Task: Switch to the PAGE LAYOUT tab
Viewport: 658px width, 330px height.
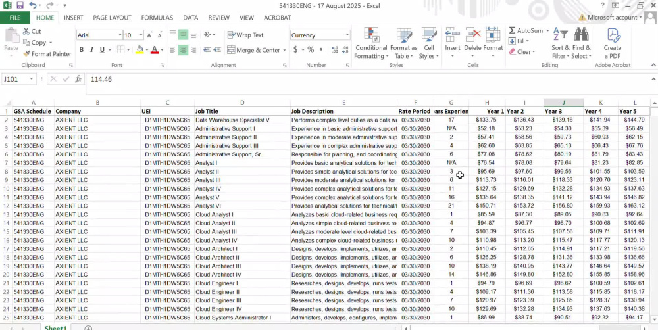Action: pos(112,18)
